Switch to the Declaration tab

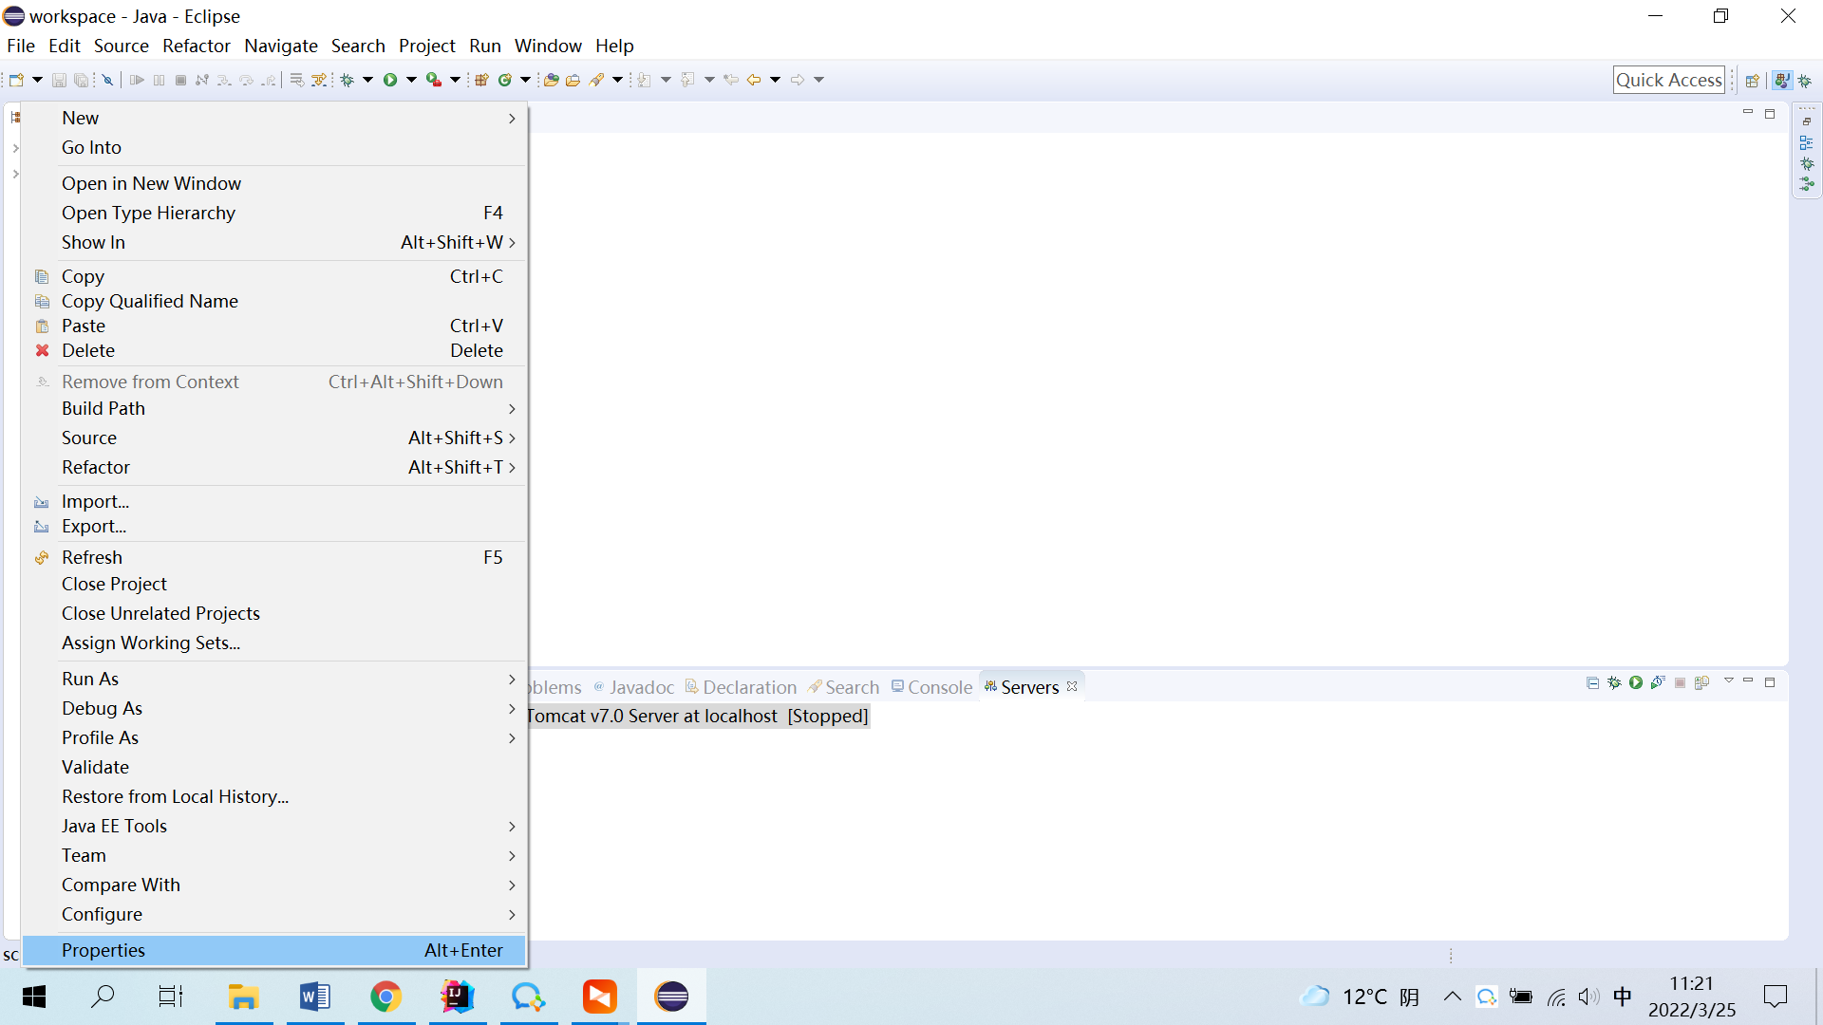pos(749,687)
